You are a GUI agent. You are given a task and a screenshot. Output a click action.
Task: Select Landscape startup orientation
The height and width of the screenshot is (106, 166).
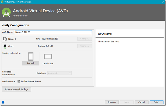(48, 59)
